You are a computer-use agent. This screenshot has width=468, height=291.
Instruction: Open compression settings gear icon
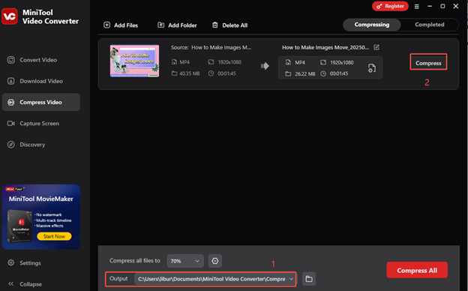(x=215, y=261)
